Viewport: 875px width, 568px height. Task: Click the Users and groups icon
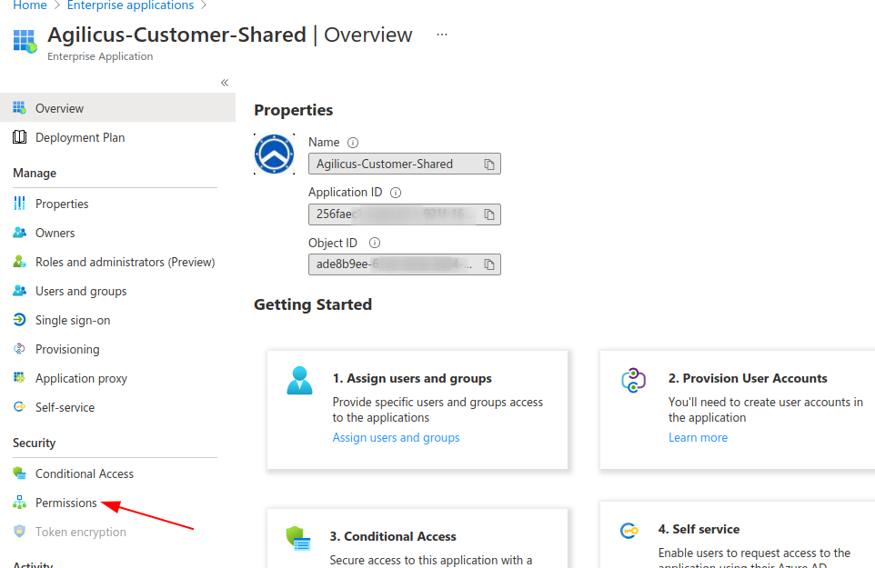coord(19,291)
